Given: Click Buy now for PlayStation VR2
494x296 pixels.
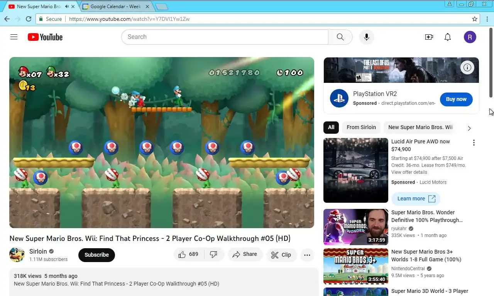Looking at the screenshot, I should (456, 99).
